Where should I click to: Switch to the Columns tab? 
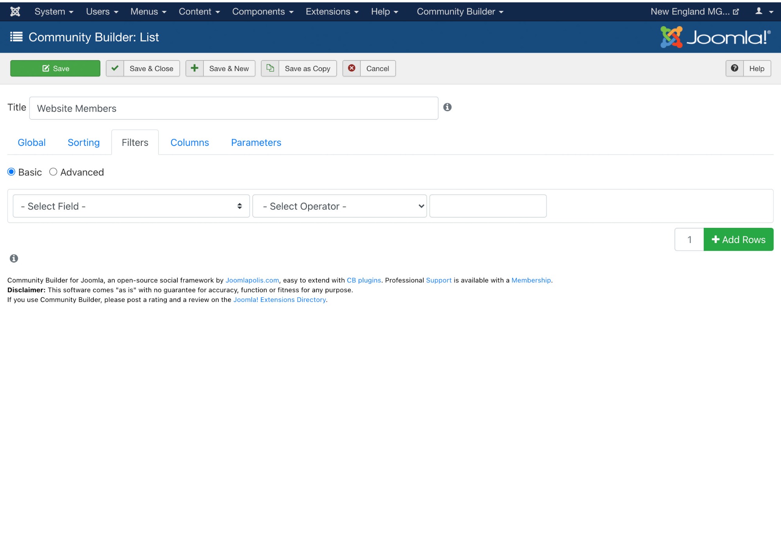190,142
